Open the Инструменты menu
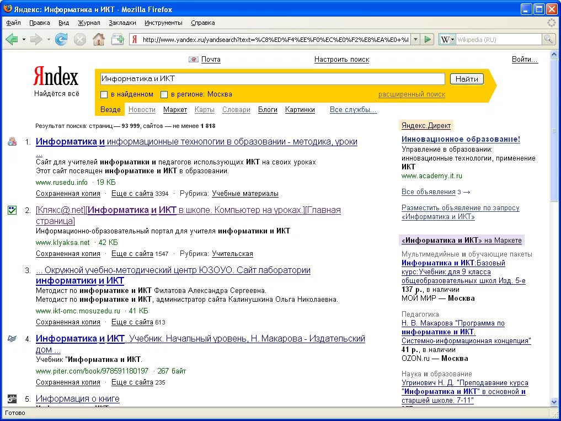The width and height of the screenshot is (561, 421). pos(163,23)
